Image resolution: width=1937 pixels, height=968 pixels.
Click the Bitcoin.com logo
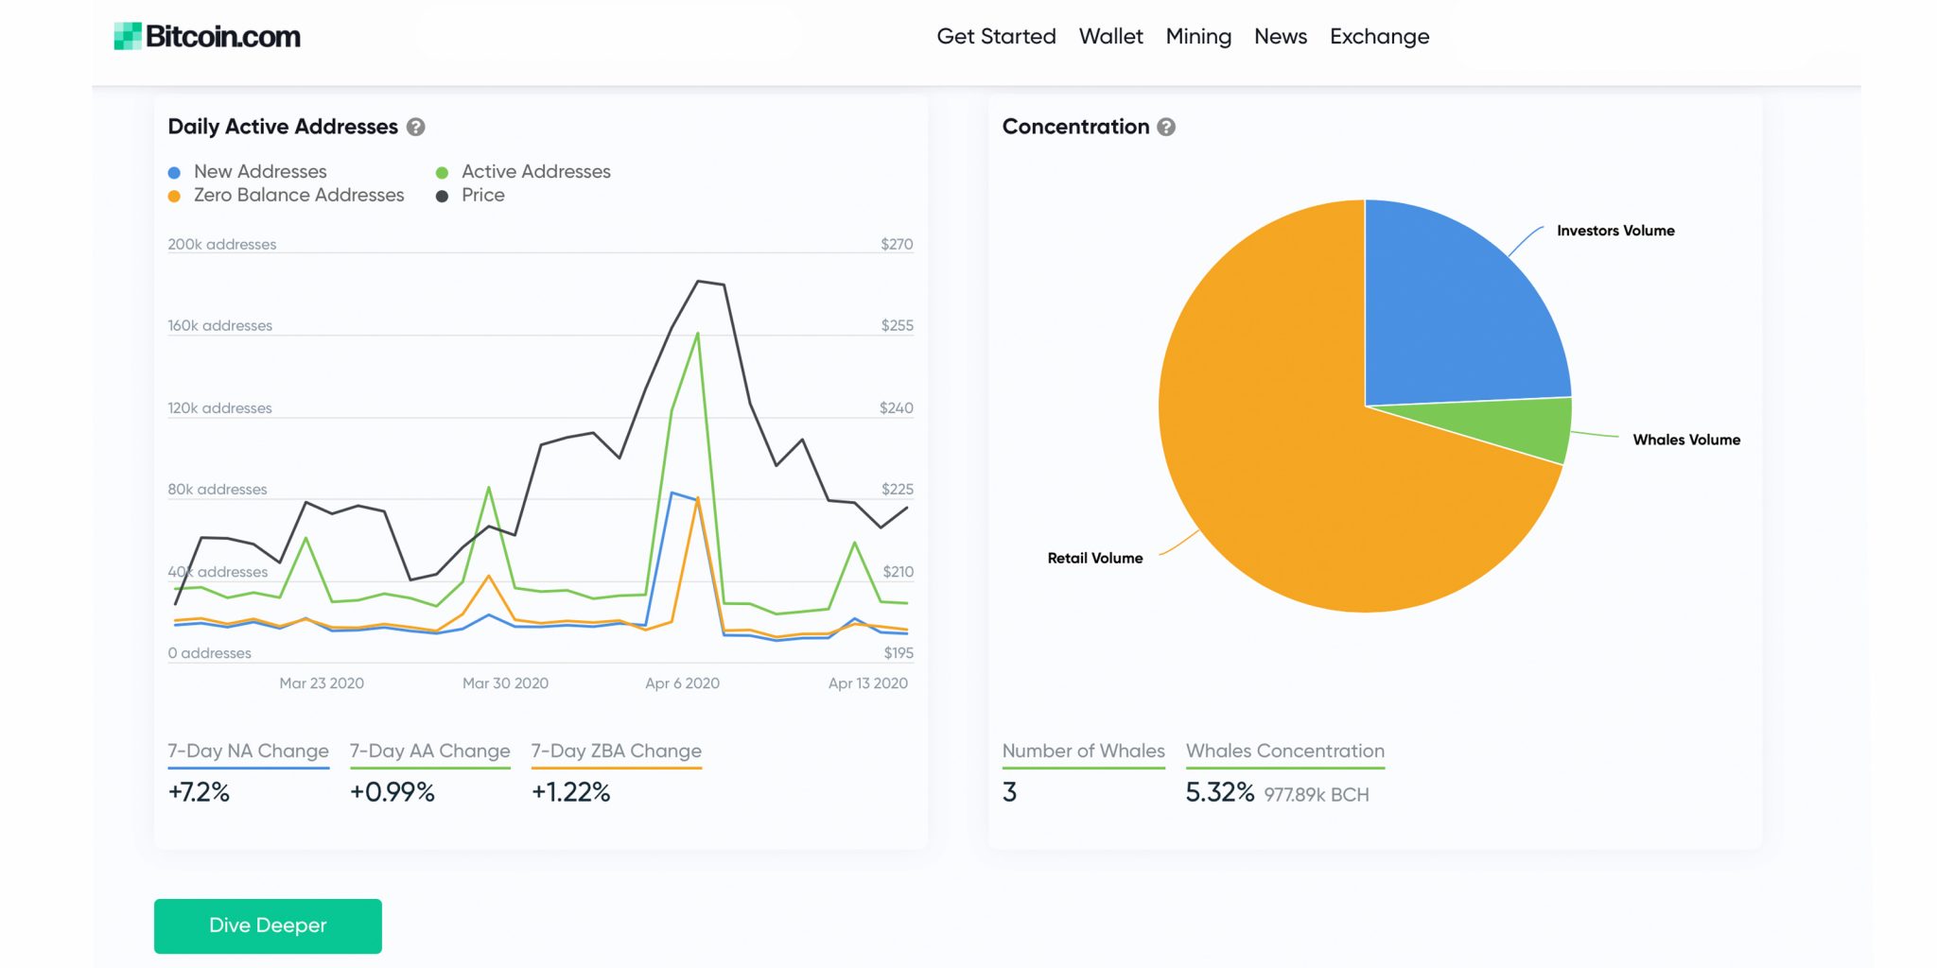click(207, 37)
